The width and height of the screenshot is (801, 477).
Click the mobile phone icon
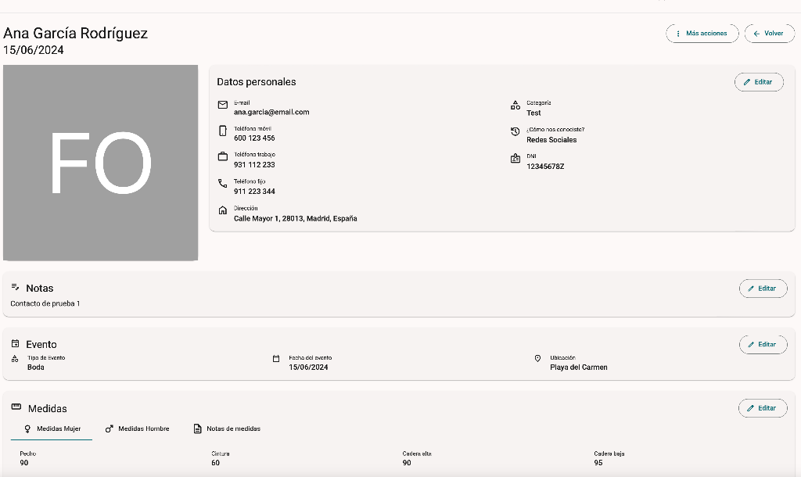point(223,131)
